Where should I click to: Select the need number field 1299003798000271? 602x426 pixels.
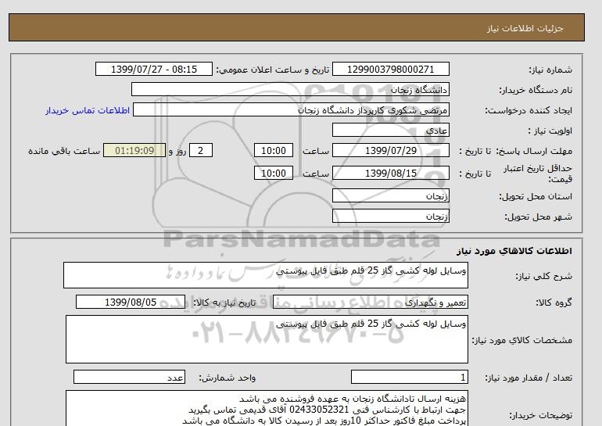[x=390, y=69]
